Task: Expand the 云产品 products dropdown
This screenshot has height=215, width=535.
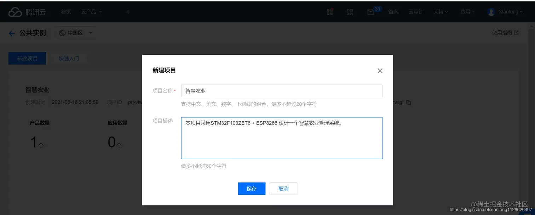Action: [x=91, y=12]
